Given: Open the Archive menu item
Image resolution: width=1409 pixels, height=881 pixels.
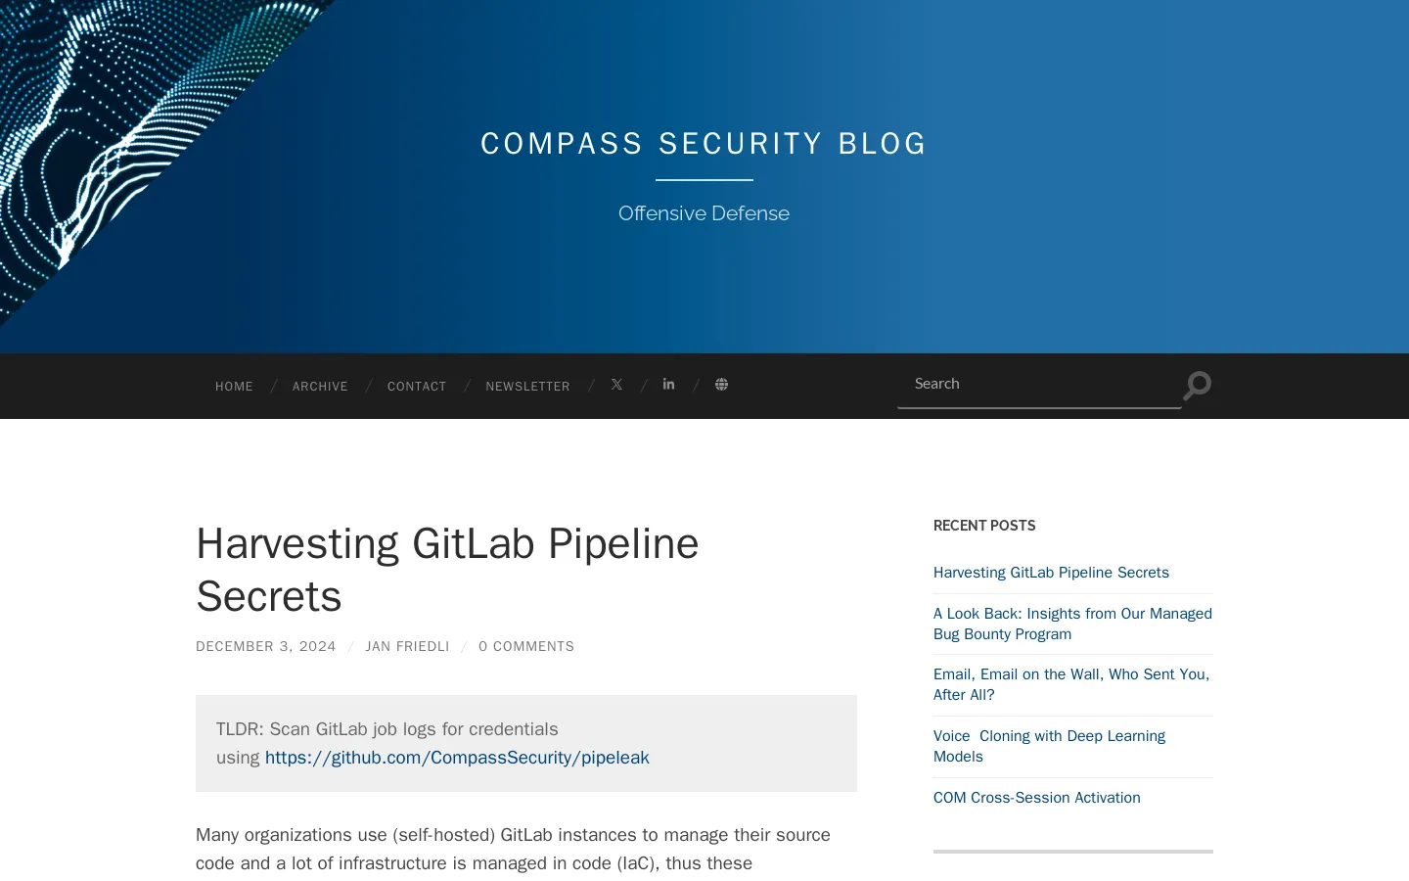Looking at the screenshot, I should [320, 387].
